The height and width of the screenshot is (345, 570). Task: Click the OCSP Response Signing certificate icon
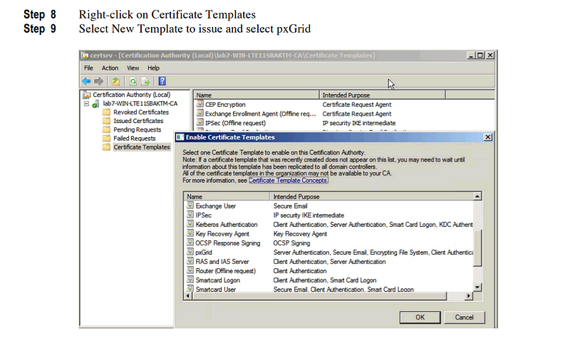(190, 243)
